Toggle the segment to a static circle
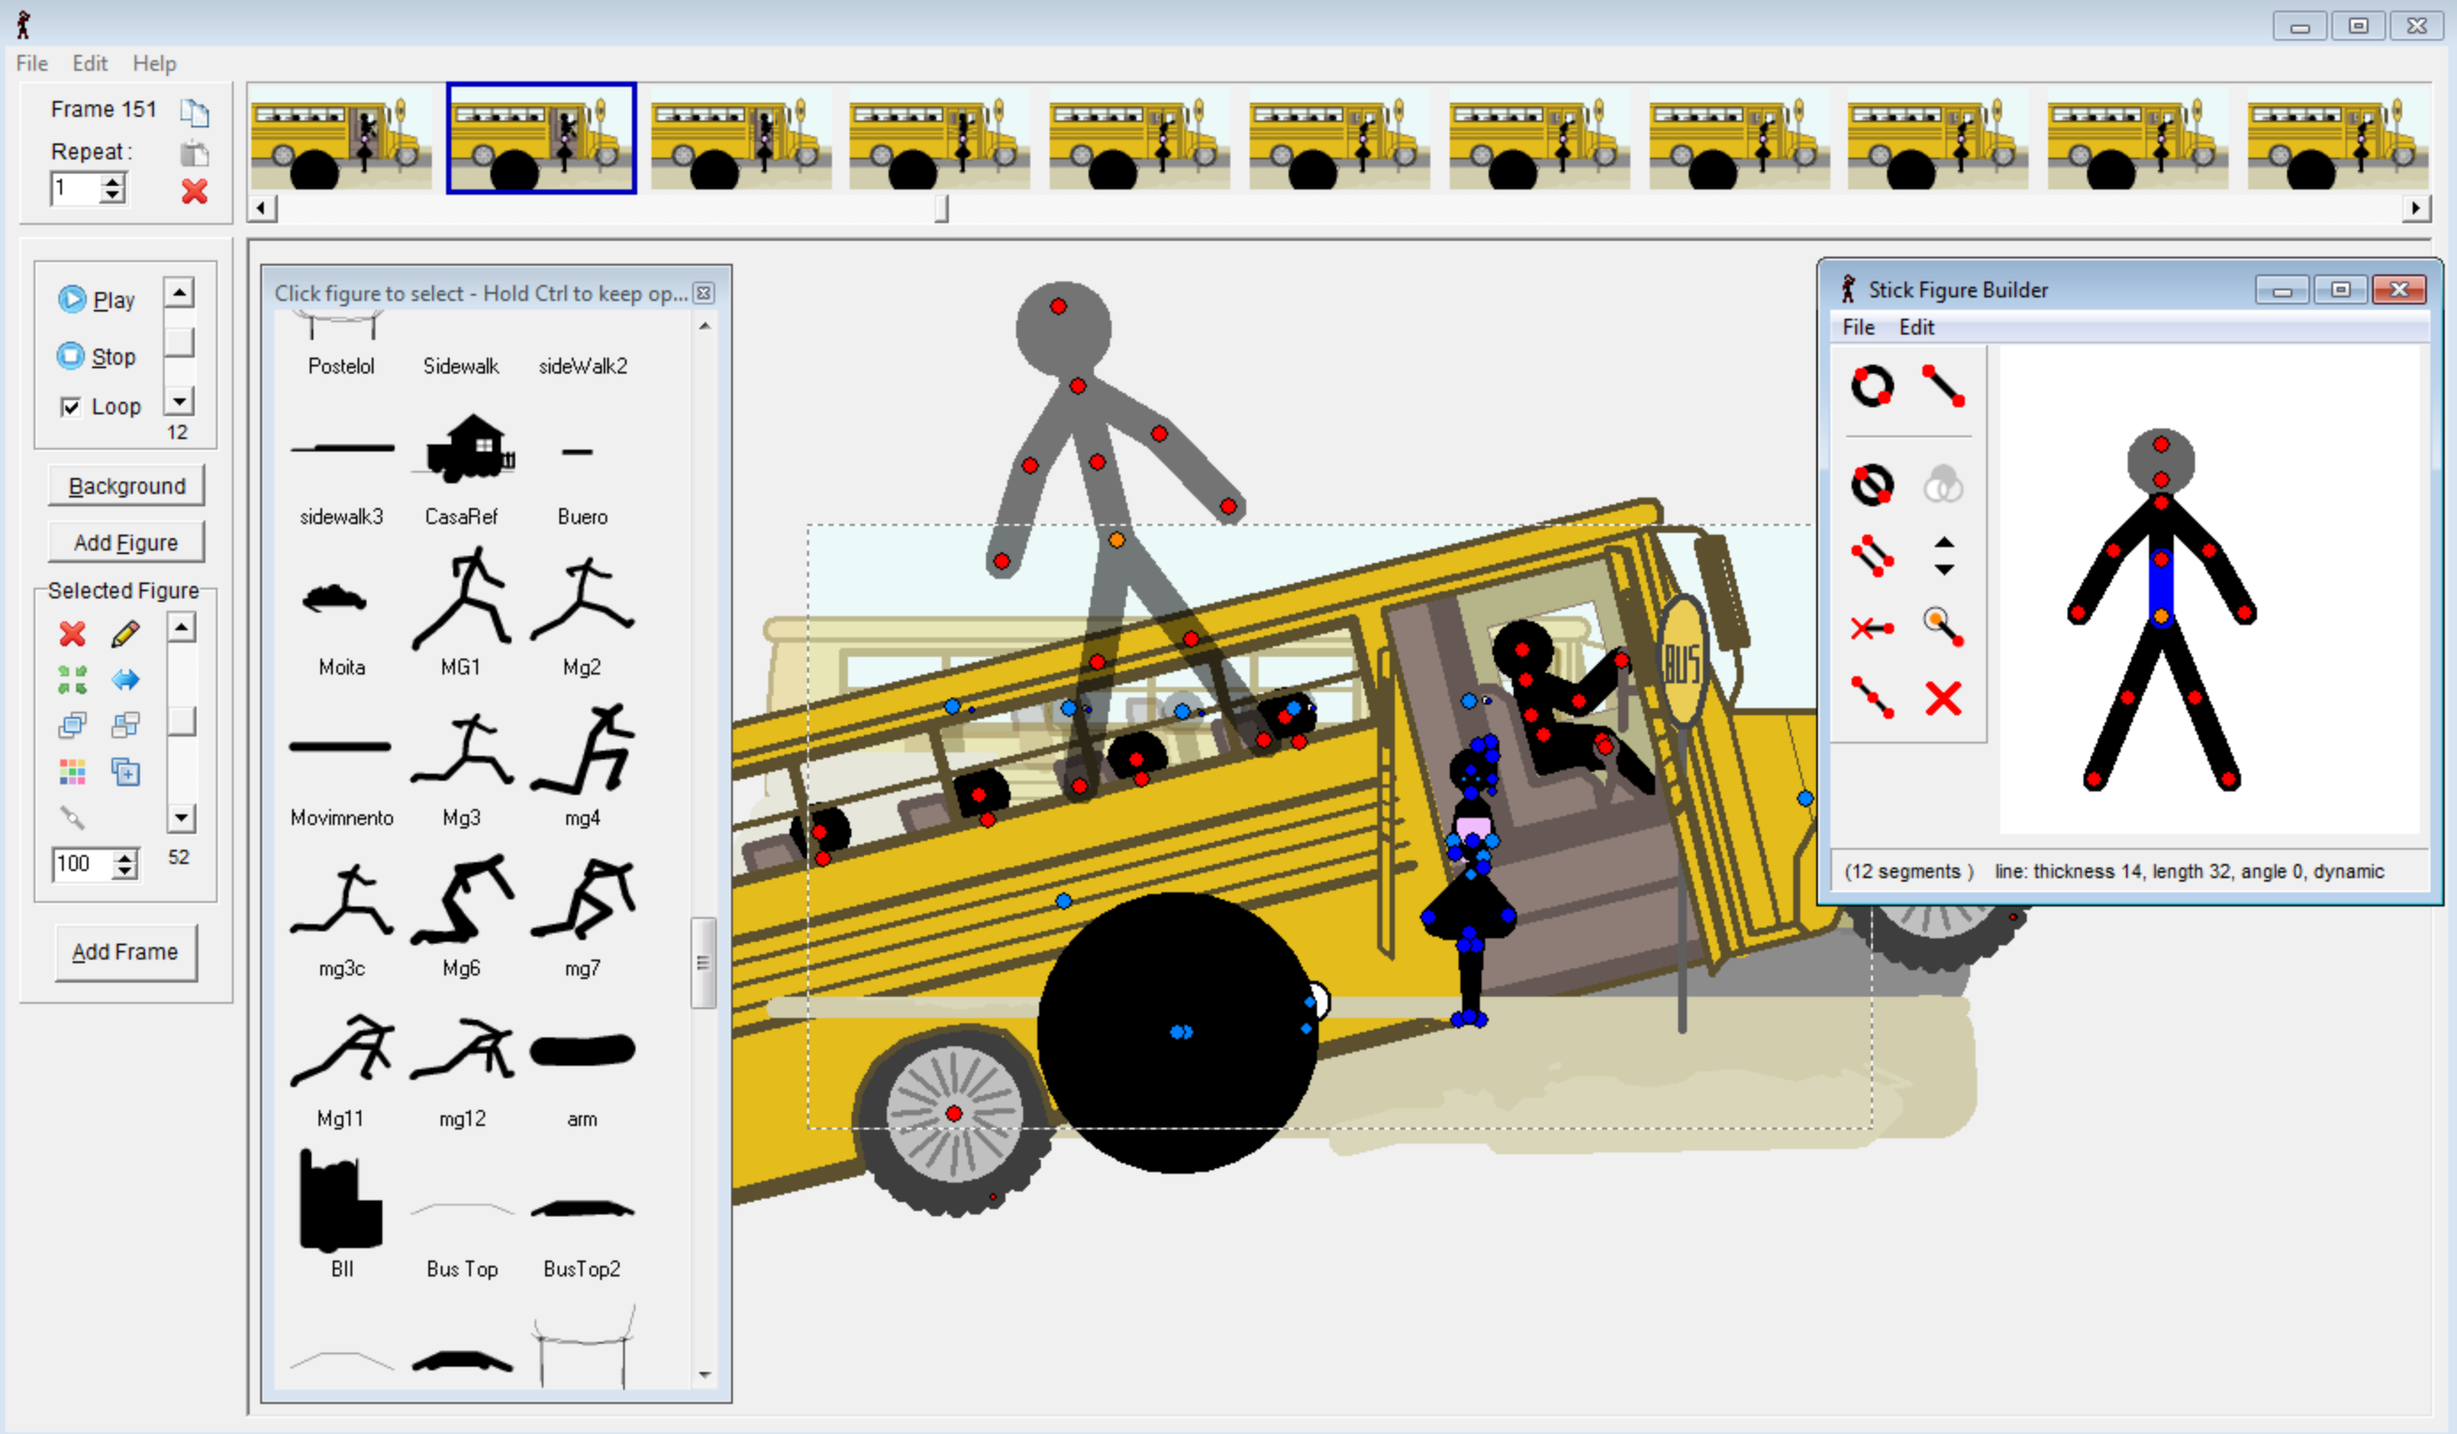This screenshot has height=1434, width=2457. click(1873, 483)
